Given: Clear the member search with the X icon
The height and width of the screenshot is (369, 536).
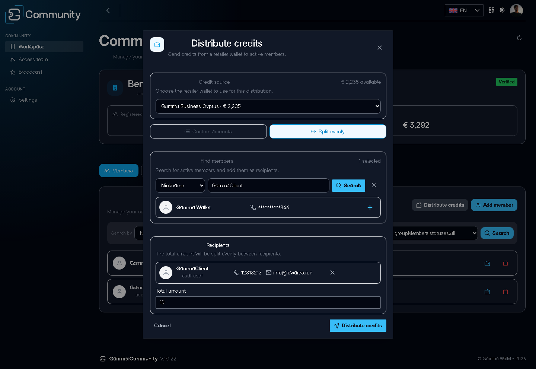Looking at the screenshot, I should click(374, 185).
